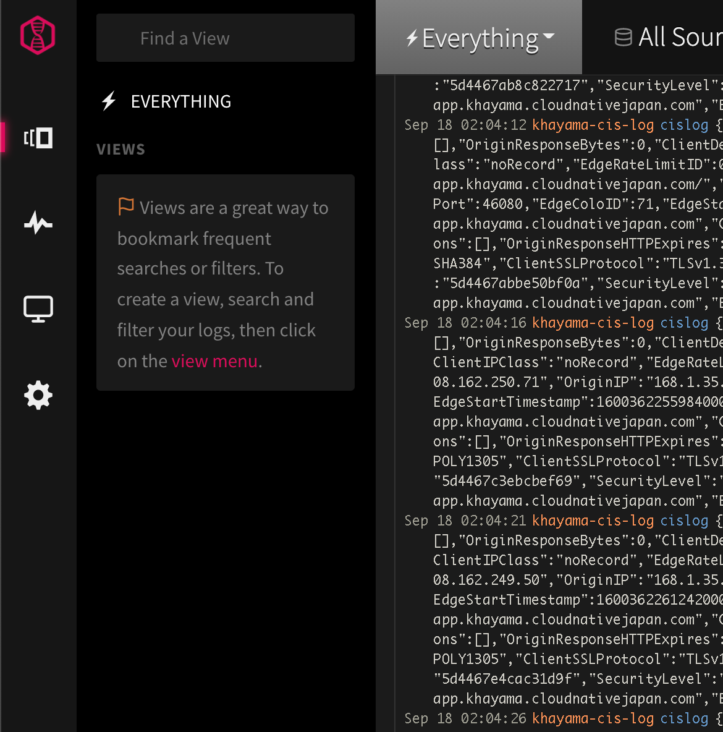Click the pink LogDNA hexagon logo

(x=37, y=35)
